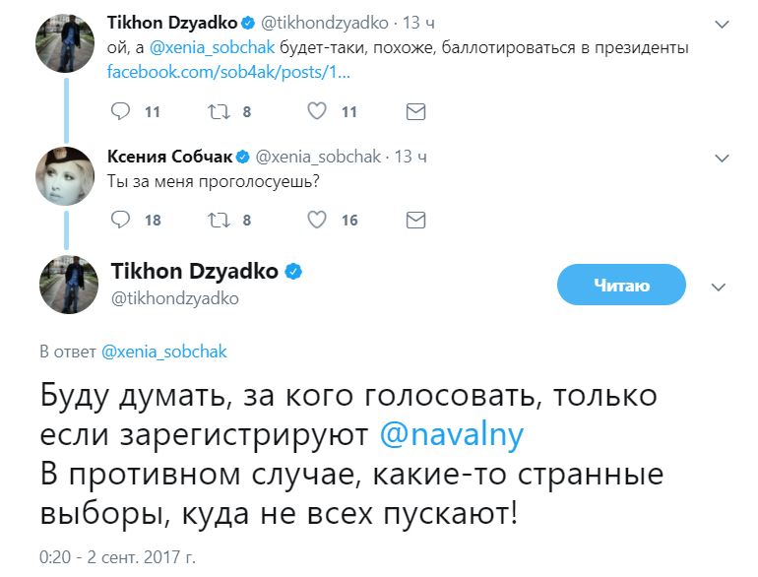Retweet Ксения Собчак's tweet
Screen dimensions: 758x577
click(x=219, y=220)
